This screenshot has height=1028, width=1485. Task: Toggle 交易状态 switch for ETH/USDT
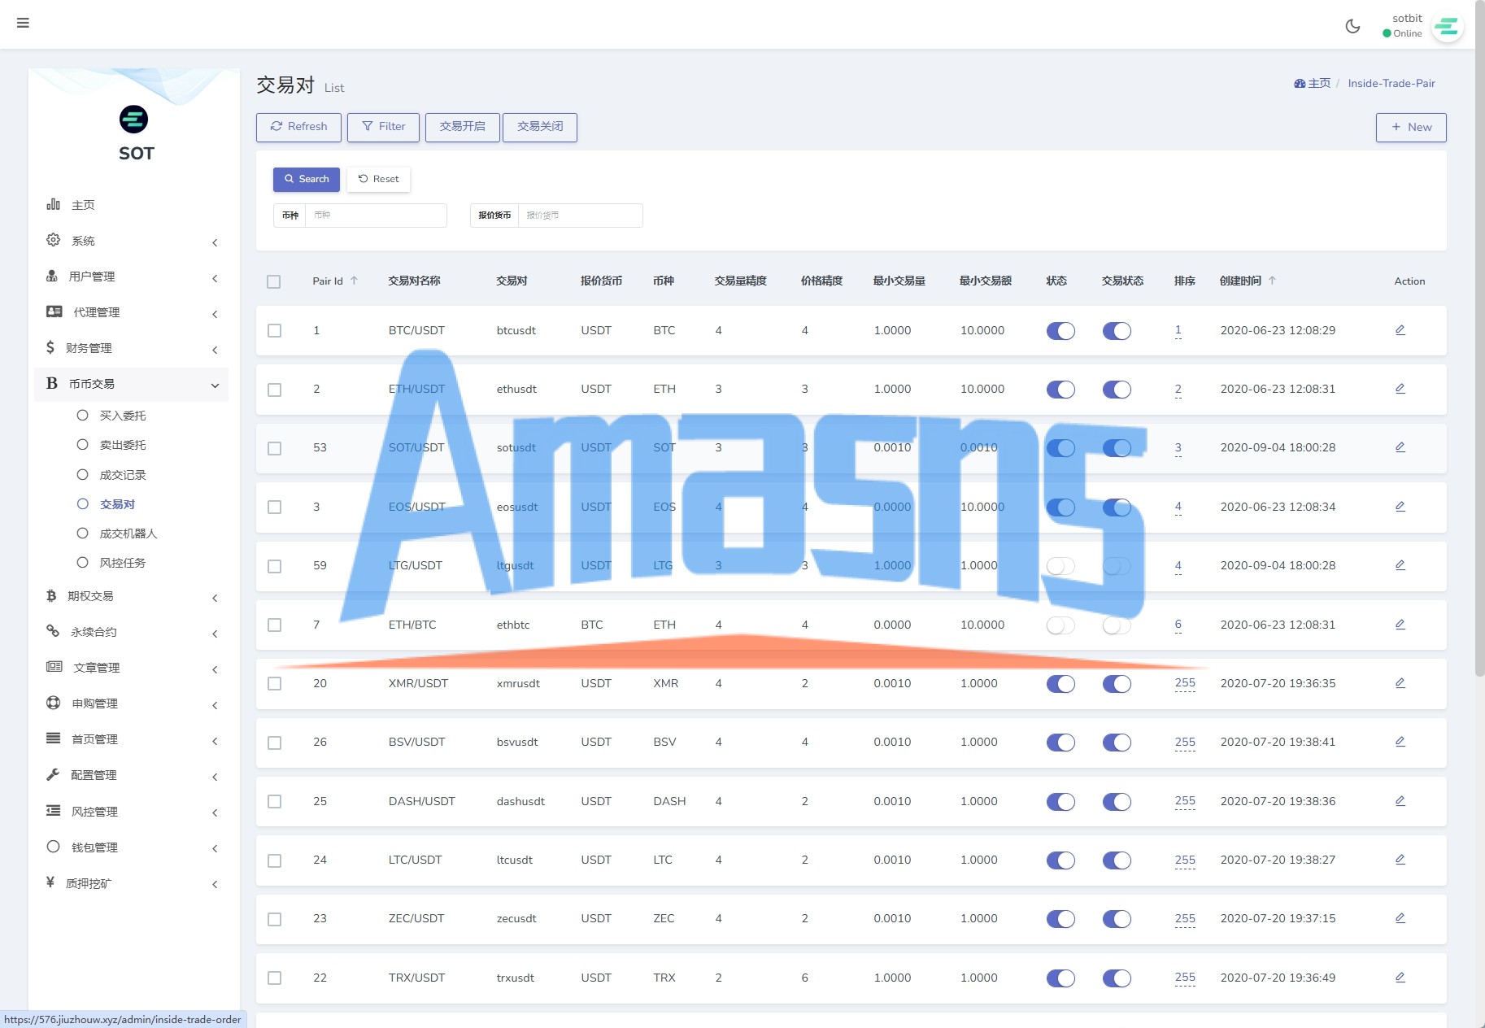coord(1117,390)
